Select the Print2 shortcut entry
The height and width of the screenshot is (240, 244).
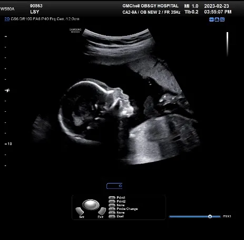coord(121,201)
